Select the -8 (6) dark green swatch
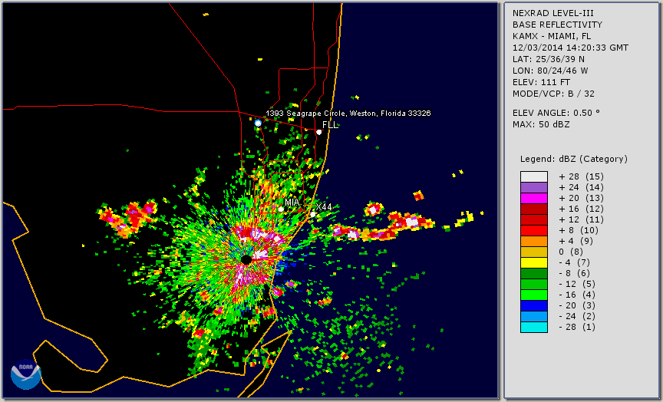663x402 pixels. click(x=534, y=273)
